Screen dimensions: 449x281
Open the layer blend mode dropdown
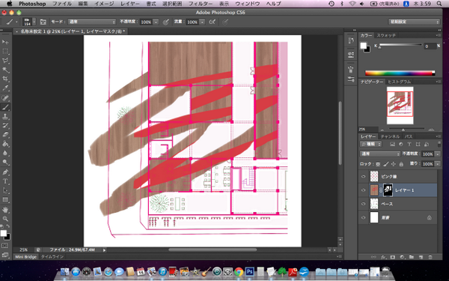click(379, 154)
